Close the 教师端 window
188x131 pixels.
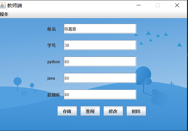click(x=177, y=5)
